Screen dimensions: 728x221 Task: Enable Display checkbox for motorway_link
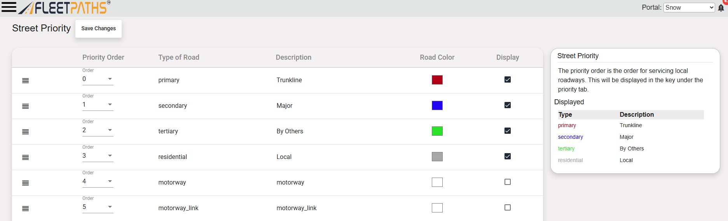[x=507, y=207]
